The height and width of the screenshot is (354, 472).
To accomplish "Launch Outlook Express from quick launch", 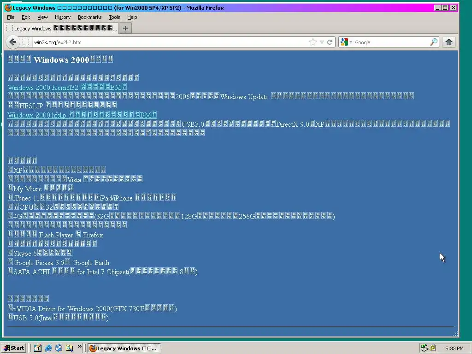I will click(59, 348).
